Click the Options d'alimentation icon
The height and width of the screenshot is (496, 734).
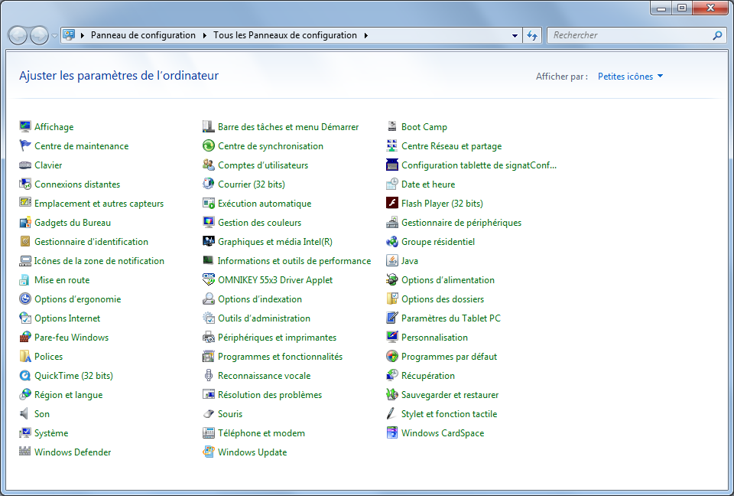click(391, 280)
